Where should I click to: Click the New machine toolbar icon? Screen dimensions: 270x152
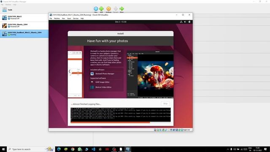pyautogui.click(x=96, y=9)
